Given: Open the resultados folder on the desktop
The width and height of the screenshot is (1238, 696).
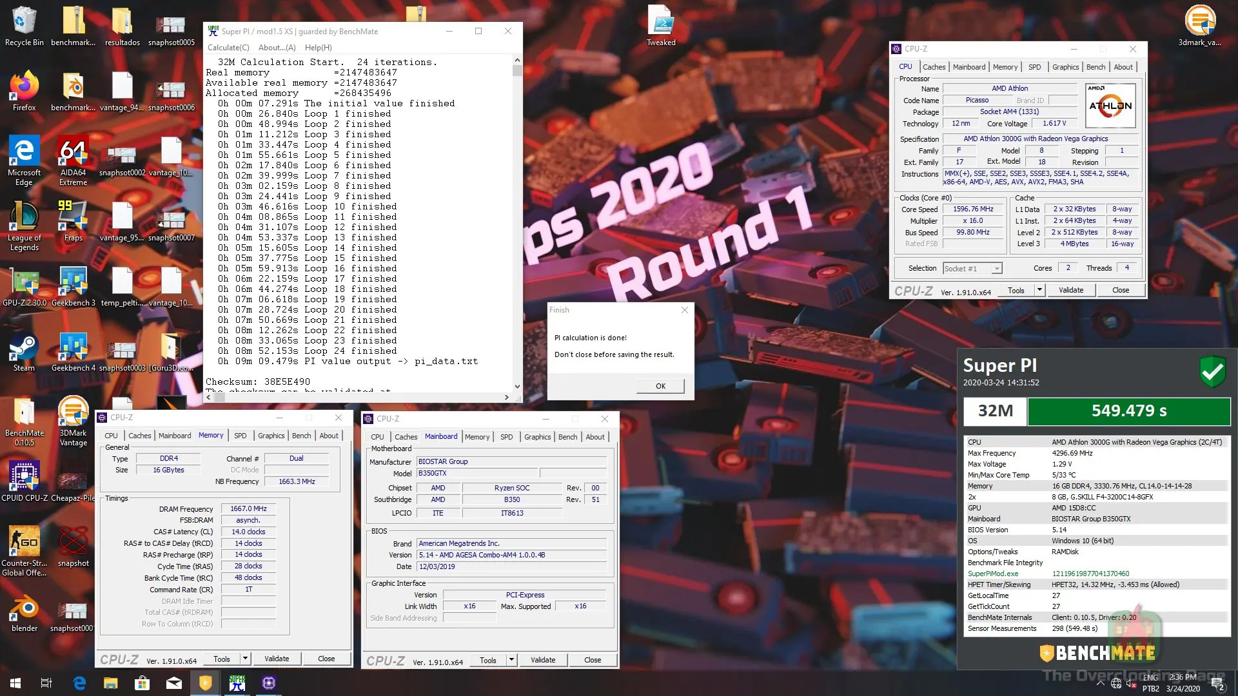Looking at the screenshot, I should tap(122, 26).
